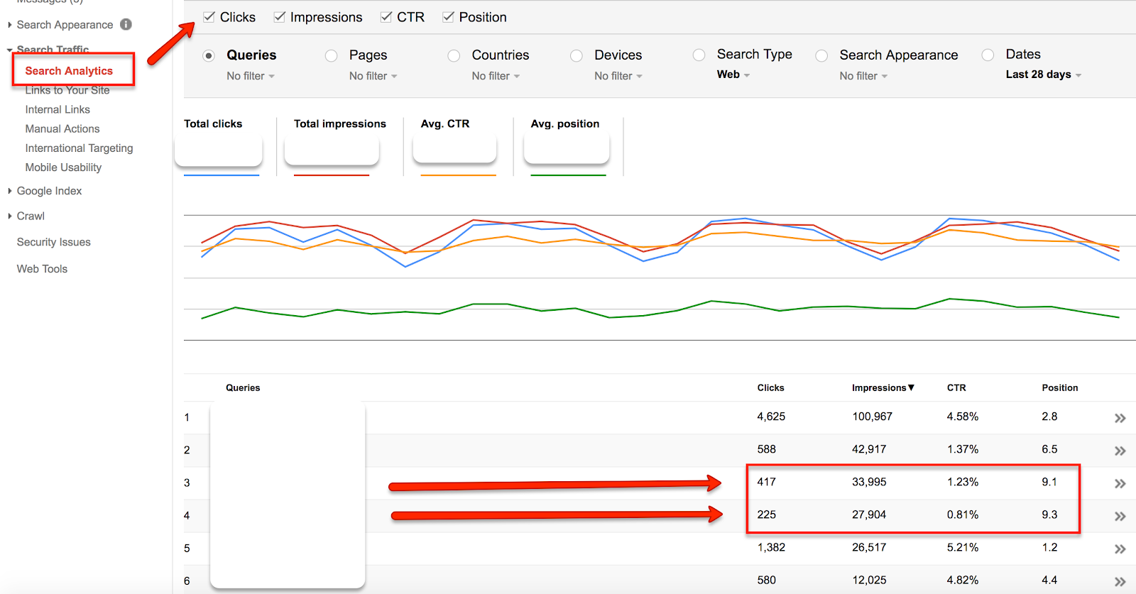The image size is (1136, 594).
Task: Open details arrow for query row 2
Action: pyautogui.click(x=1120, y=451)
